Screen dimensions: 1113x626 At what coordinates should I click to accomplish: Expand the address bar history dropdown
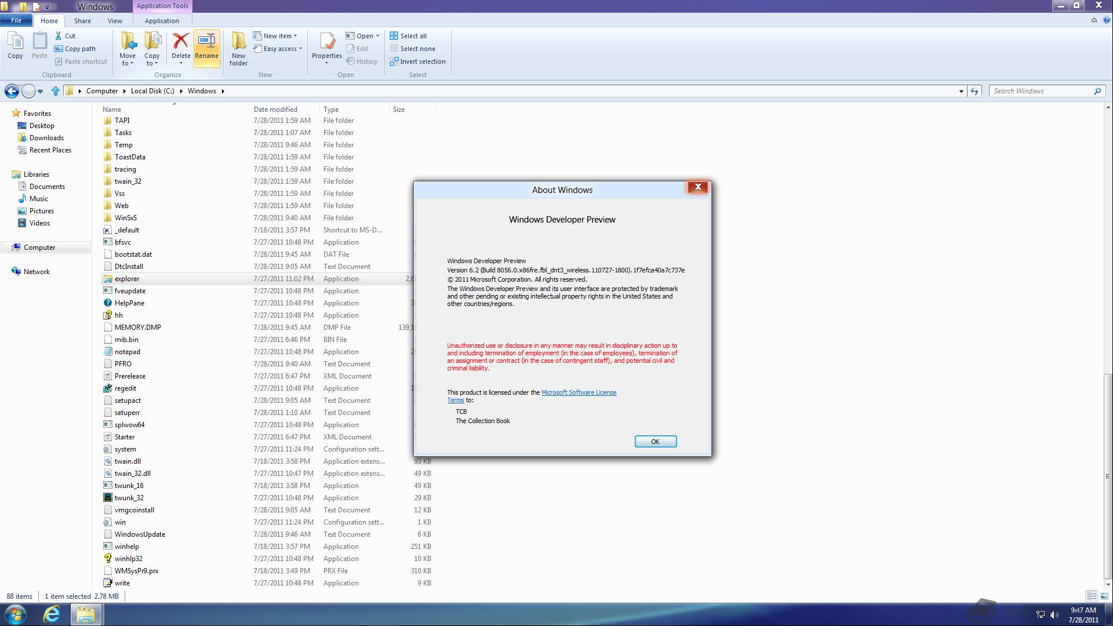961,91
